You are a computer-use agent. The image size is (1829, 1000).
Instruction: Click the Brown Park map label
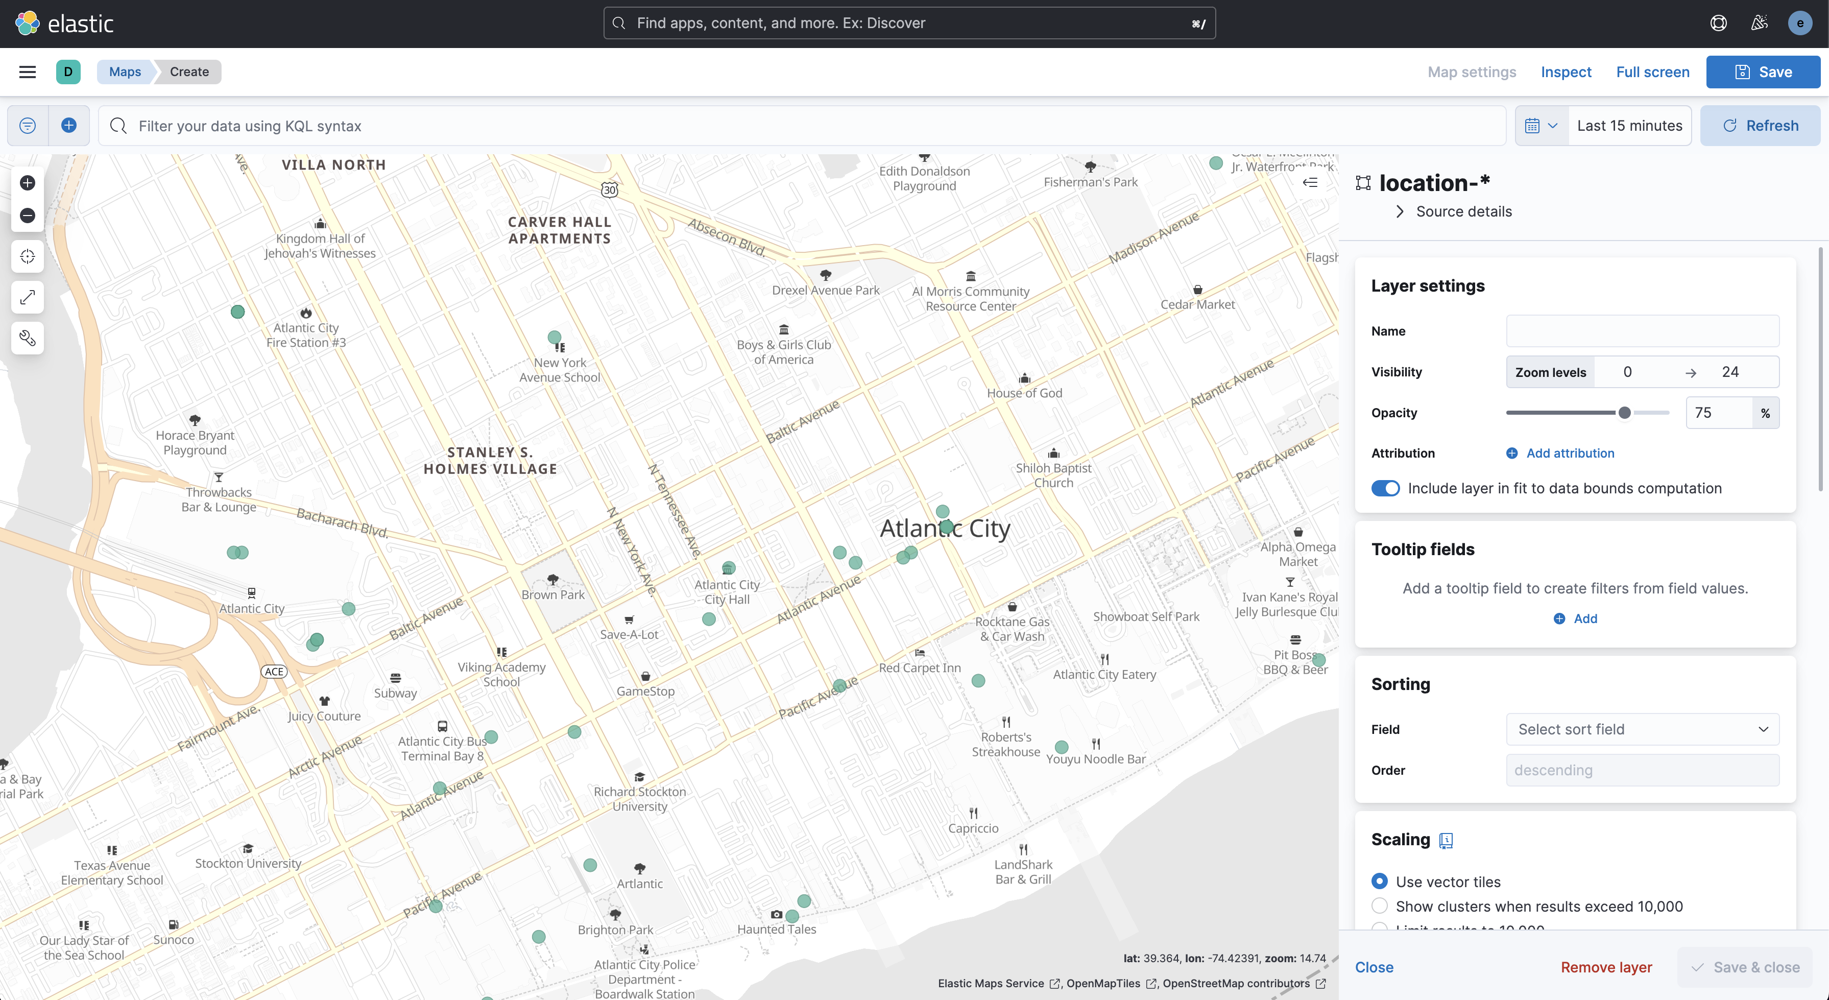tap(552, 595)
